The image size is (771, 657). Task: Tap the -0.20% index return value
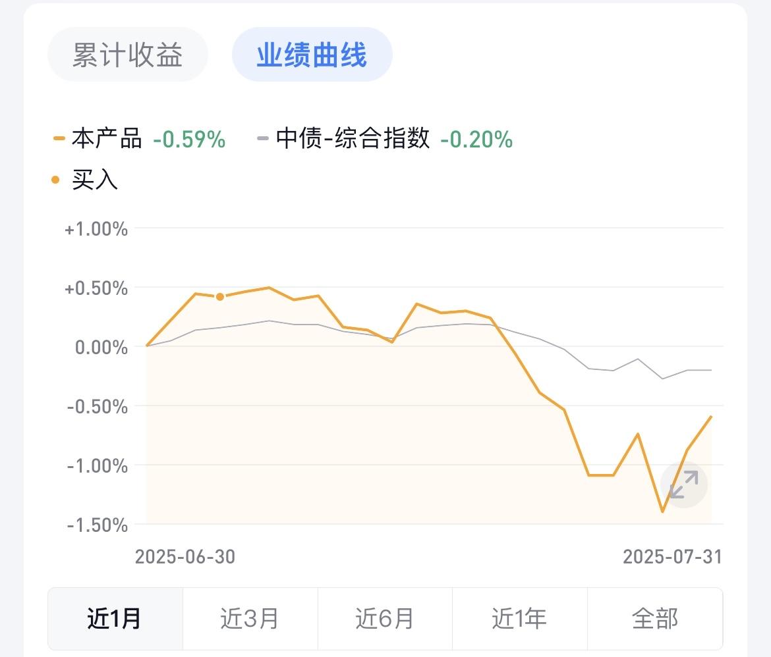pyautogui.click(x=476, y=139)
